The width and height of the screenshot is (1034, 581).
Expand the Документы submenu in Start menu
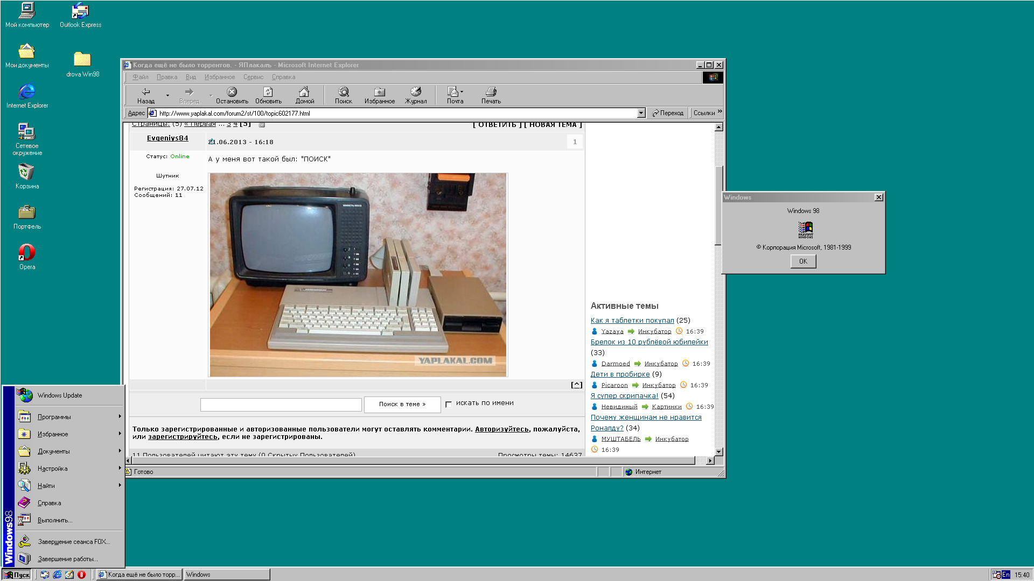pyautogui.click(x=70, y=451)
